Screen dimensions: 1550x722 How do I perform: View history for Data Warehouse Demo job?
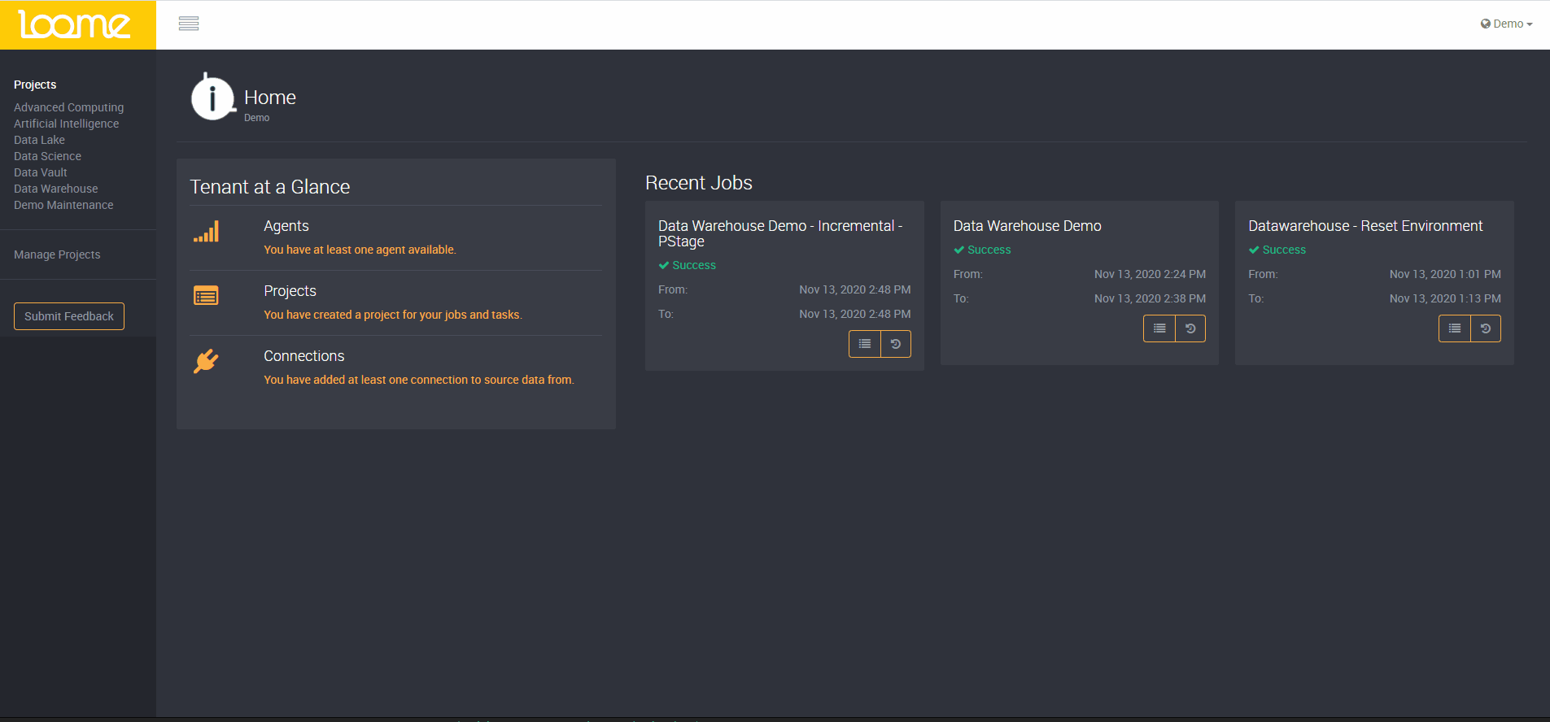[x=1190, y=328]
